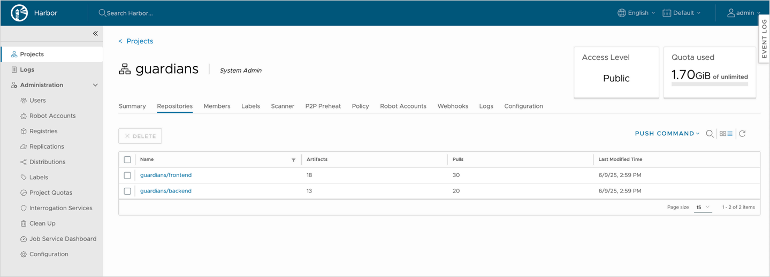Expand the PUSH COMMAND dropdown

[x=667, y=134]
